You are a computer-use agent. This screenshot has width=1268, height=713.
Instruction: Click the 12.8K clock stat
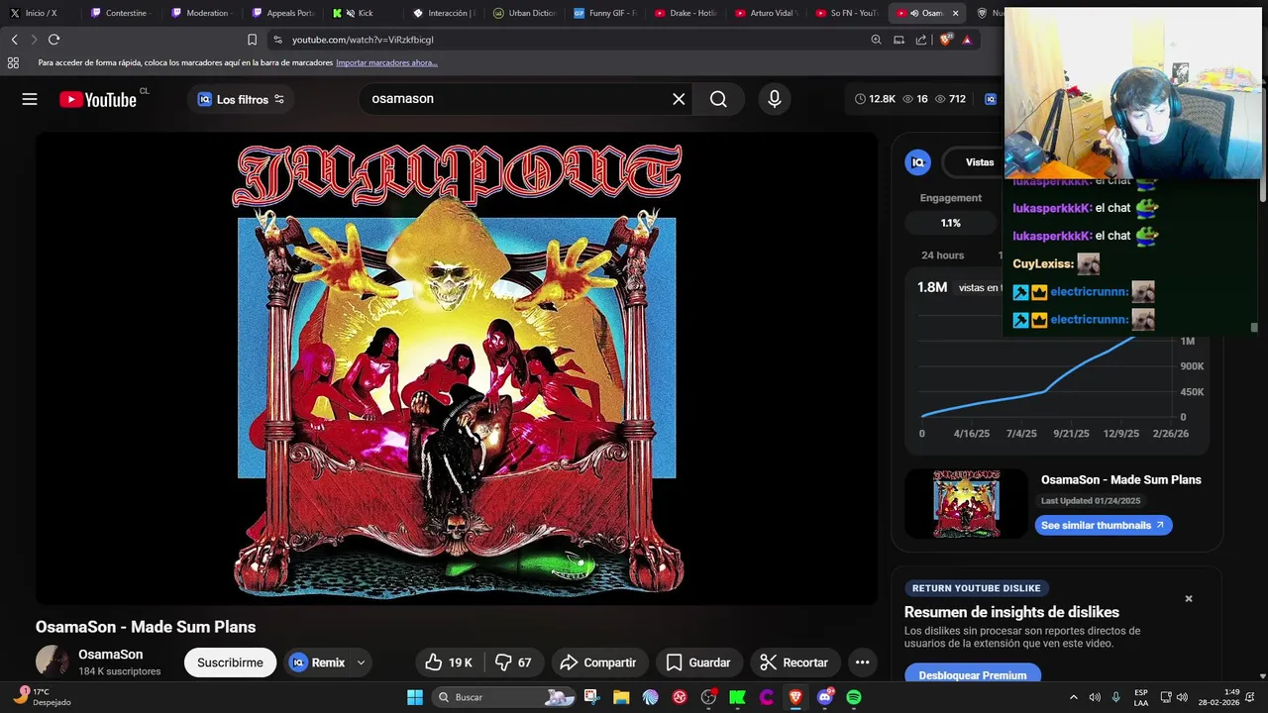pos(875,99)
